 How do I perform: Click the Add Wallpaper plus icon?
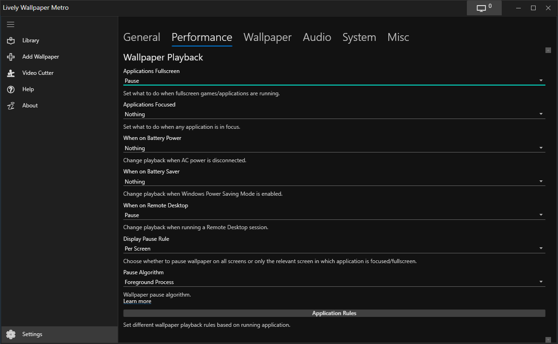point(11,57)
